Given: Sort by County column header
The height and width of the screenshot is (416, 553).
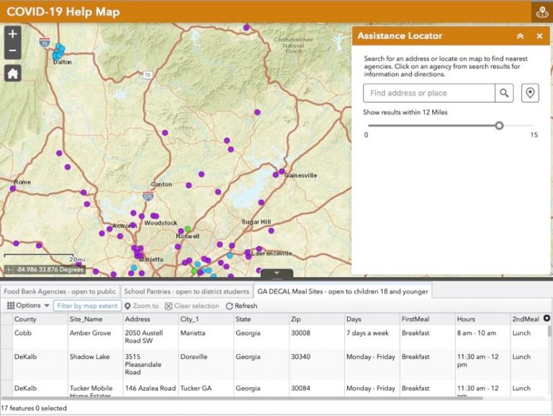Looking at the screenshot, I should 40,319.
